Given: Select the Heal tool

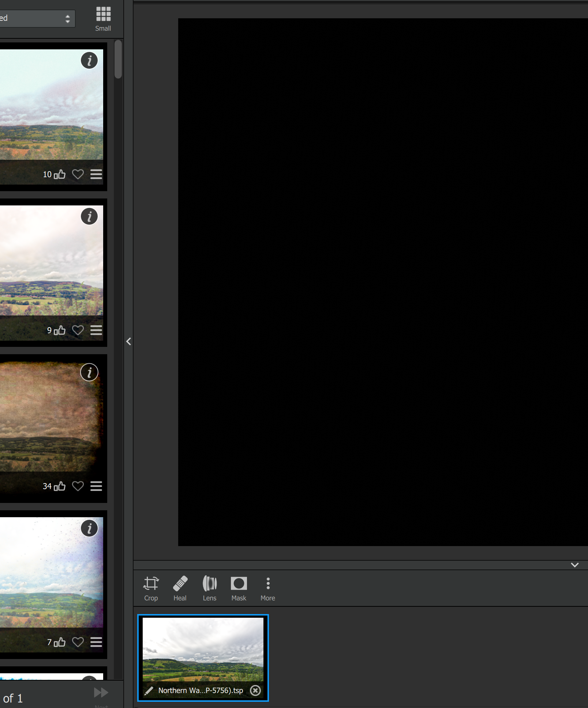Looking at the screenshot, I should [x=180, y=584].
